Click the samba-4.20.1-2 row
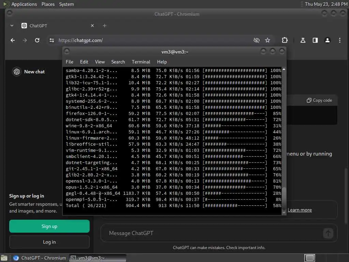Image resolution: width=349 pixels, height=262 pixels. coord(173,70)
